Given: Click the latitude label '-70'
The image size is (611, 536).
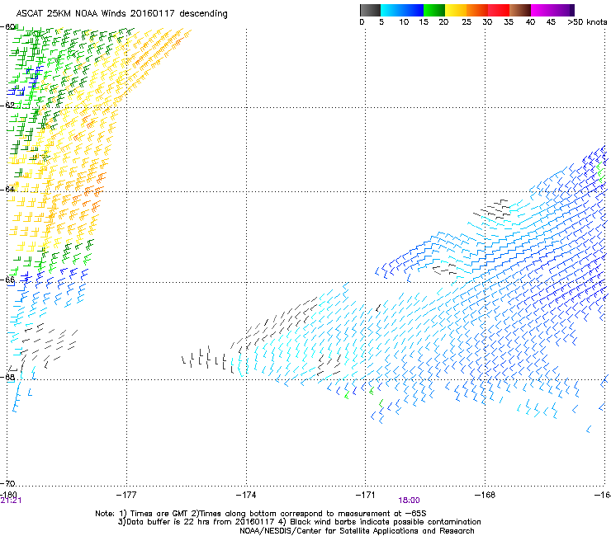Looking at the screenshot, I should pyautogui.click(x=7, y=483).
